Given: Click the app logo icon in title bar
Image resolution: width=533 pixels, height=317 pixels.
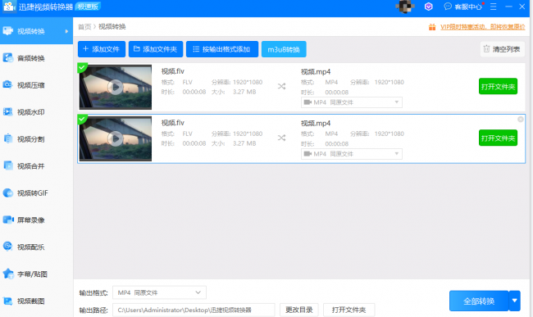Looking at the screenshot, I should click(x=9, y=7).
